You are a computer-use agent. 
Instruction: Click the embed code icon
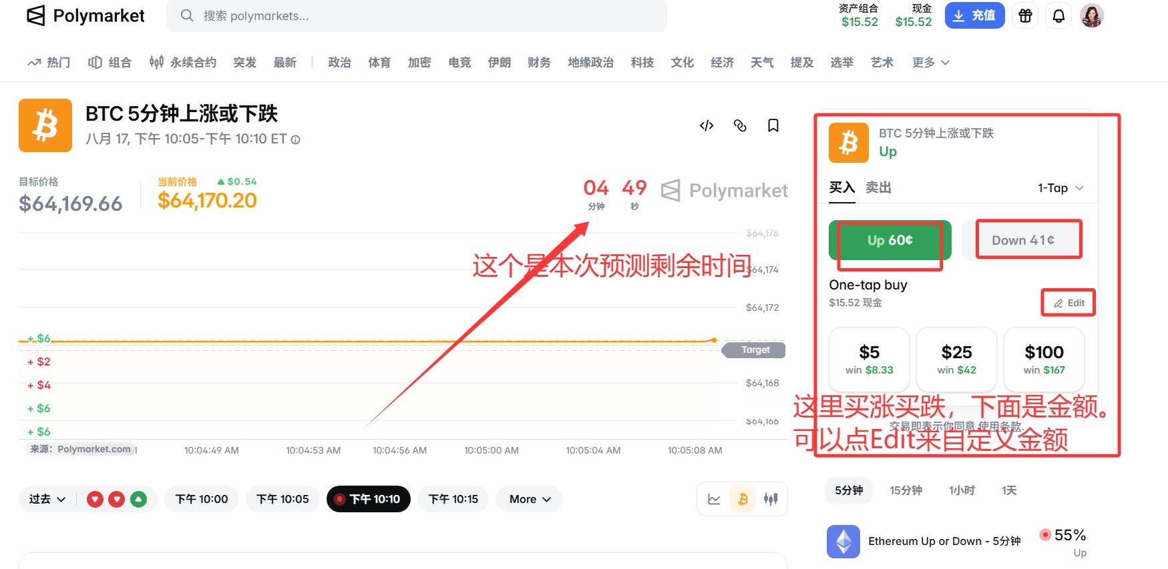[707, 125]
